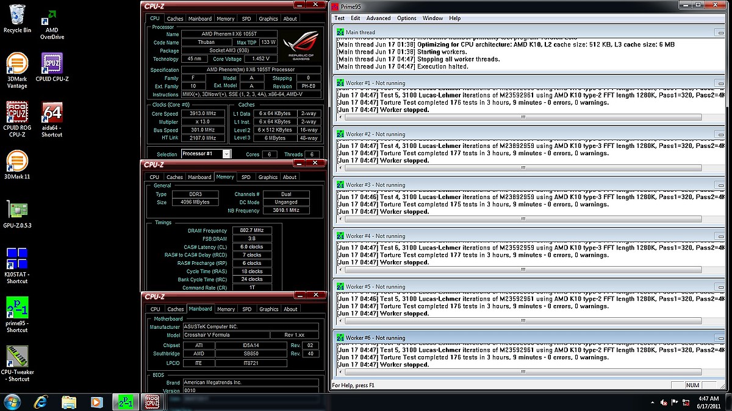Open About tab in CPU-Z processor window
732x411 pixels.
tap(290, 19)
